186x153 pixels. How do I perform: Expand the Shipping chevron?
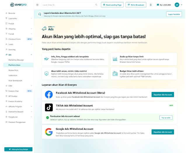pos(31,29)
